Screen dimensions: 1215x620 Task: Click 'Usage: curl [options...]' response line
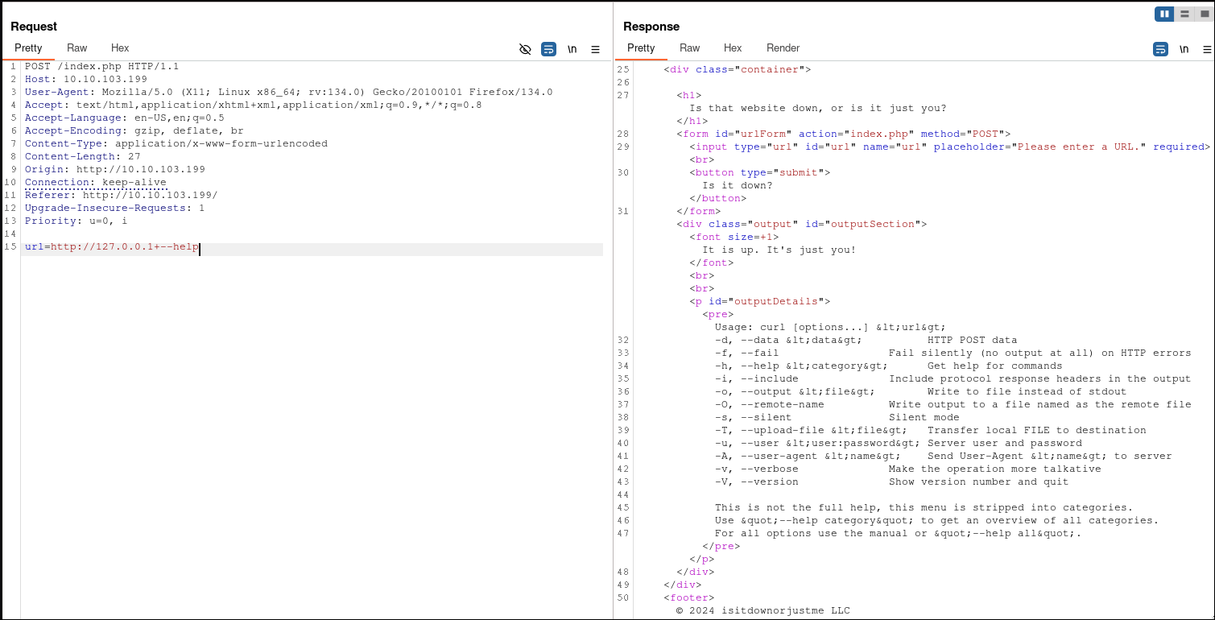pos(831,327)
